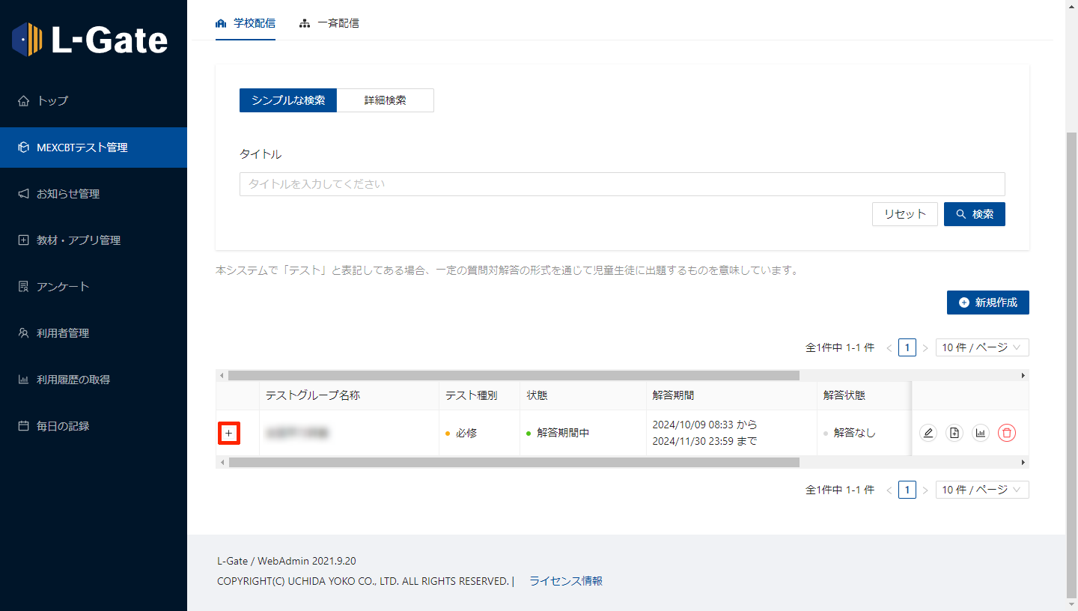Open the top 10件/ページ page size dropdown
Viewport: 1078px width, 611px height.
pos(981,347)
